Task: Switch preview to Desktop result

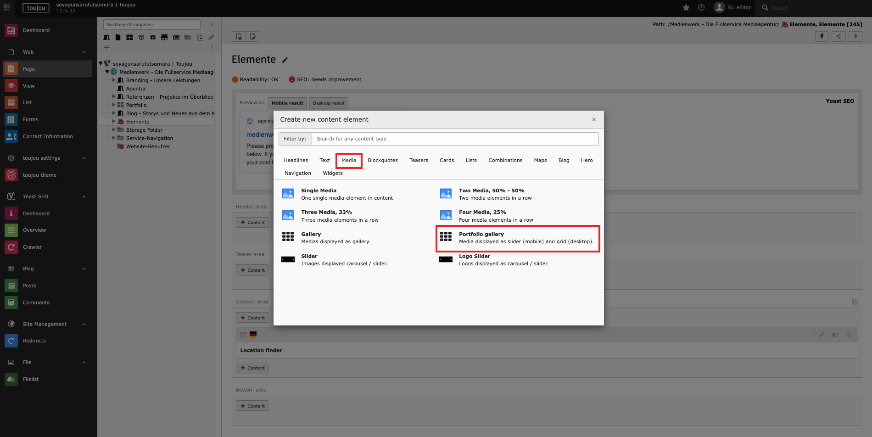Action: tap(328, 103)
